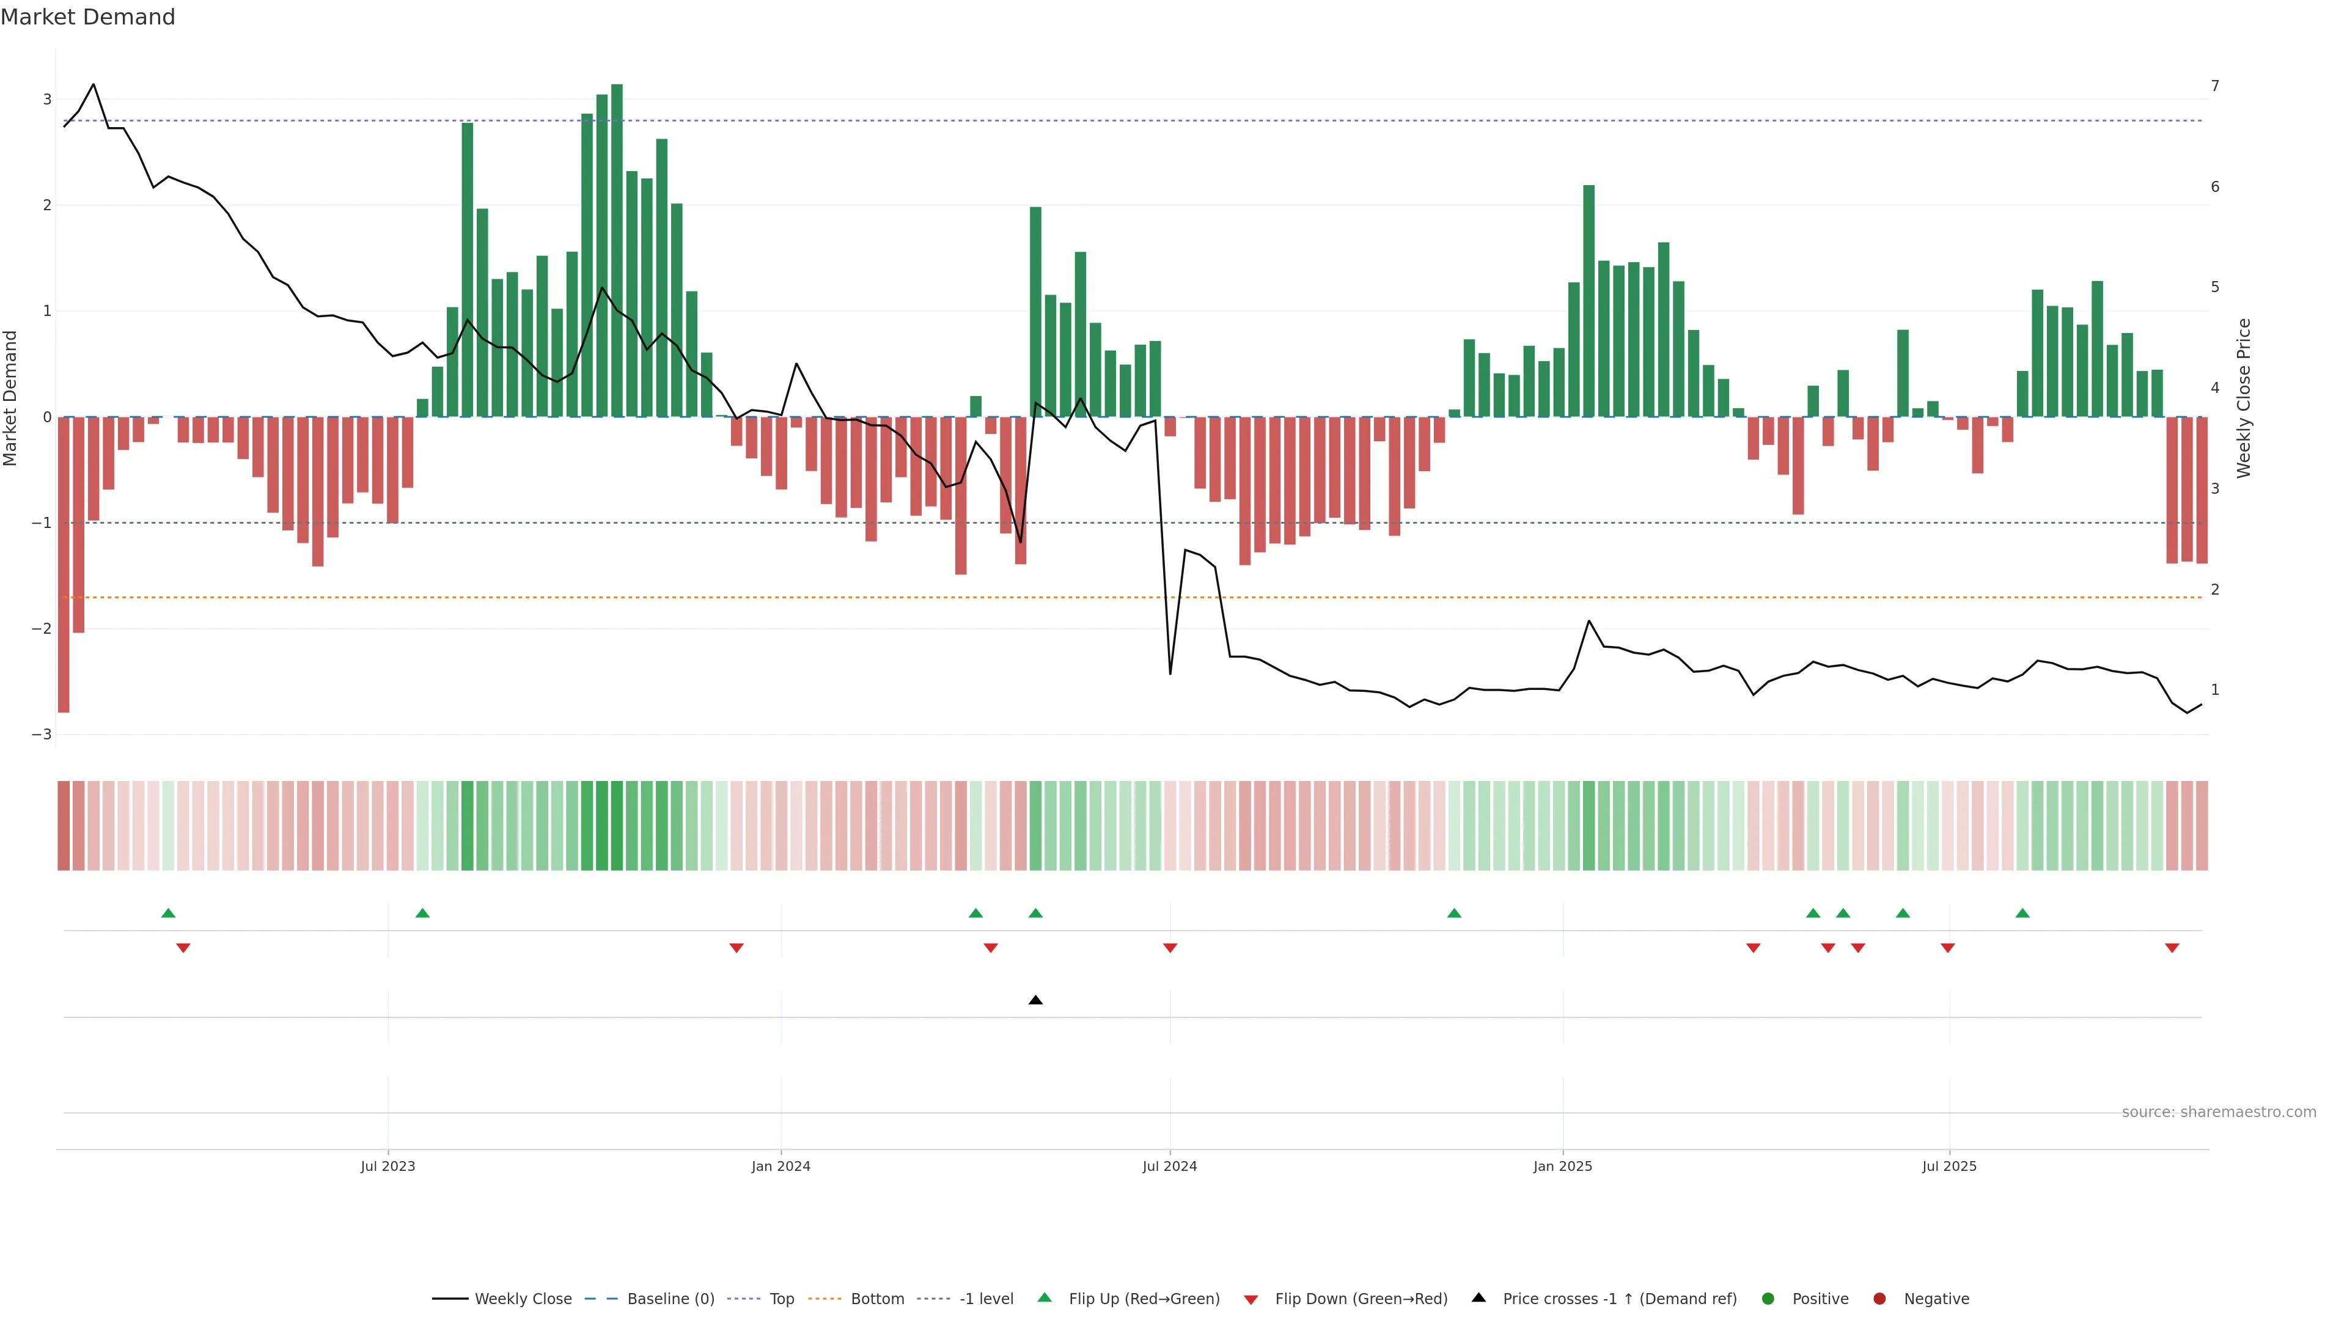Click the darkest green heatmap strip cell
Image resolution: width=2347 pixels, height=1320 pixels.
pyautogui.click(x=617, y=826)
